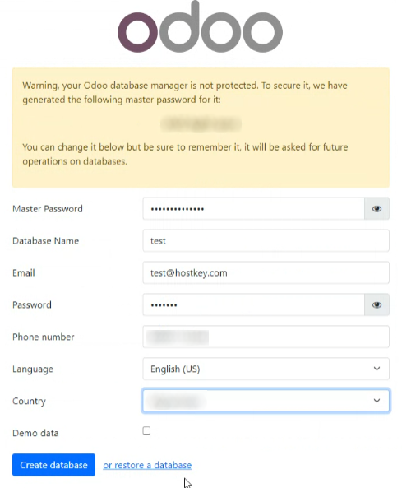Expand the Country dropdown list

tap(266, 401)
